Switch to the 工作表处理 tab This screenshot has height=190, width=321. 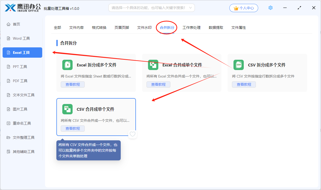tap(192, 27)
